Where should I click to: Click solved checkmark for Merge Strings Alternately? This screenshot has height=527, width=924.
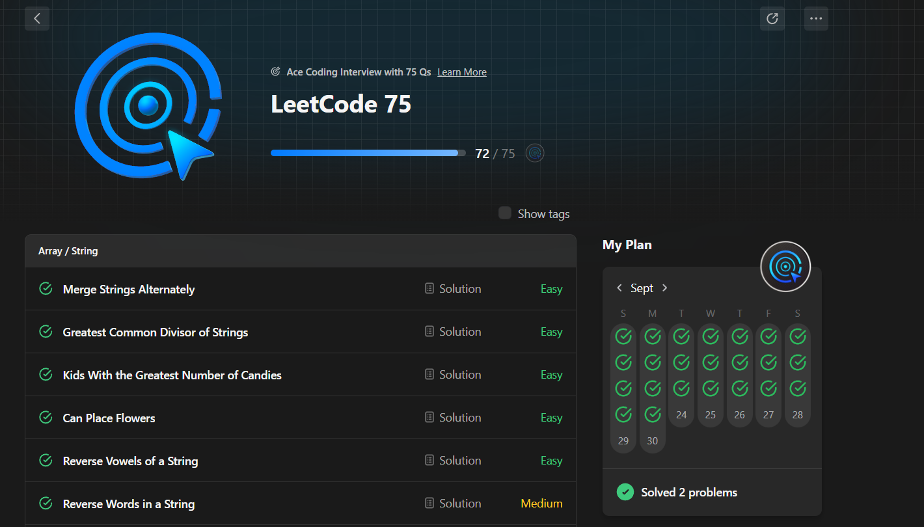click(x=46, y=288)
